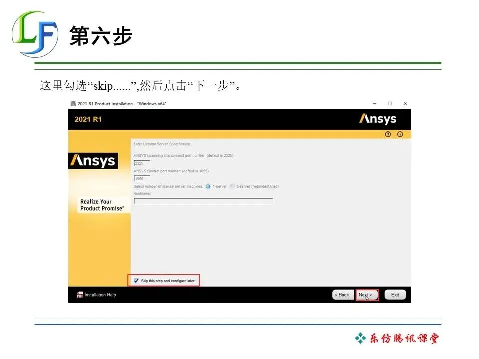Click the Enter License Server Specification text

(x=162, y=144)
